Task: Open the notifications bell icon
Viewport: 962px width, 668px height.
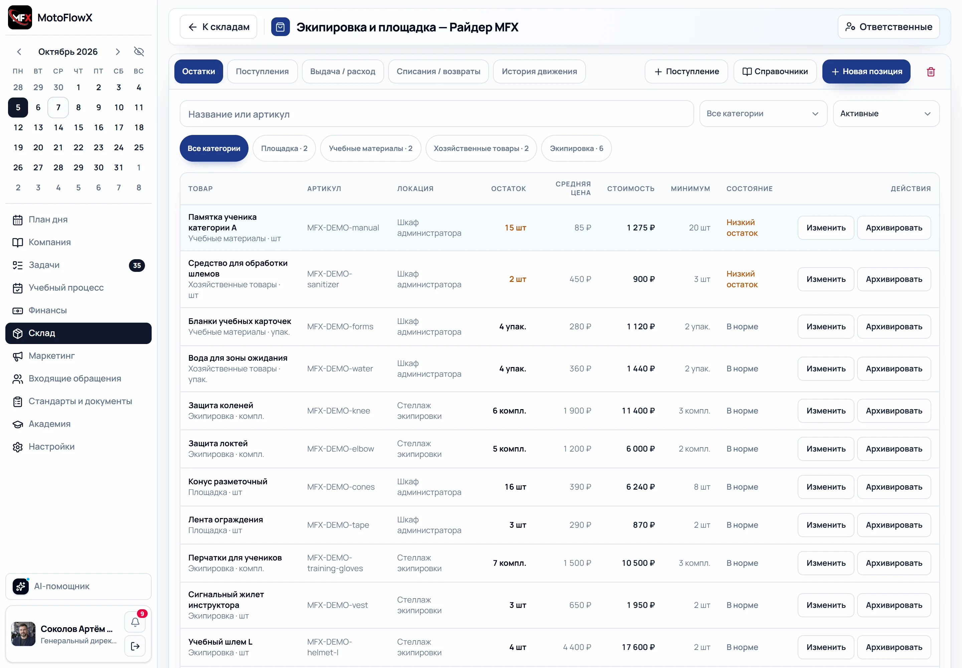Action: coord(135,622)
